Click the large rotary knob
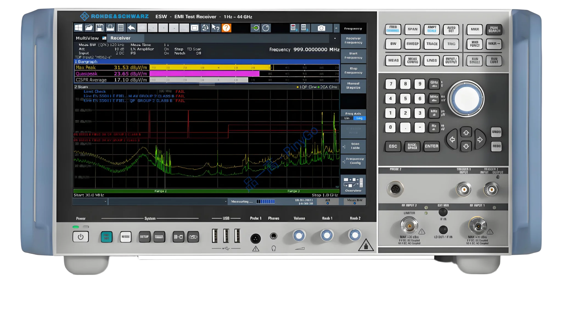 pyautogui.click(x=466, y=99)
